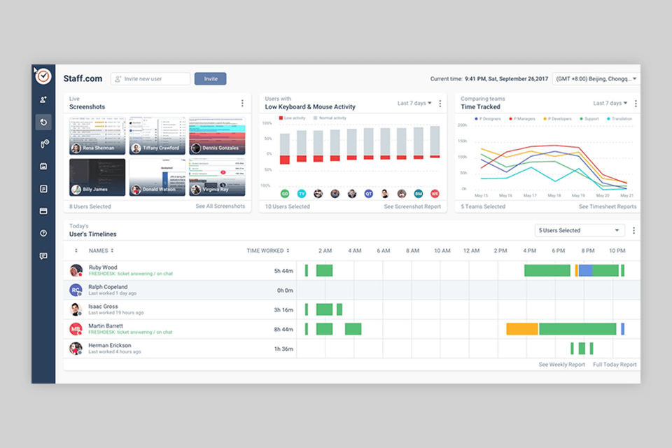This screenshot has height=448, width=672.
Task: Toggle the Support legend series
Action: [589, 119]
